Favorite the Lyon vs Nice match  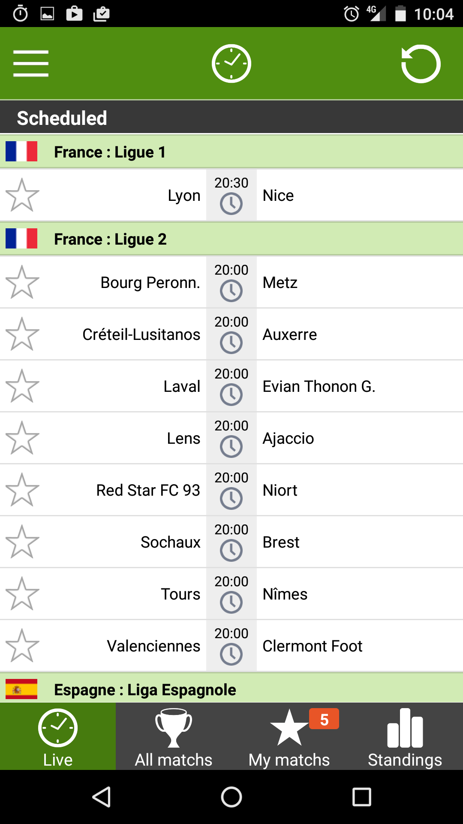22,195
